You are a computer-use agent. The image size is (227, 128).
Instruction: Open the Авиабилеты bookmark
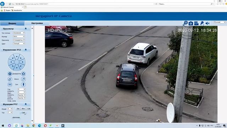(17, 10)
